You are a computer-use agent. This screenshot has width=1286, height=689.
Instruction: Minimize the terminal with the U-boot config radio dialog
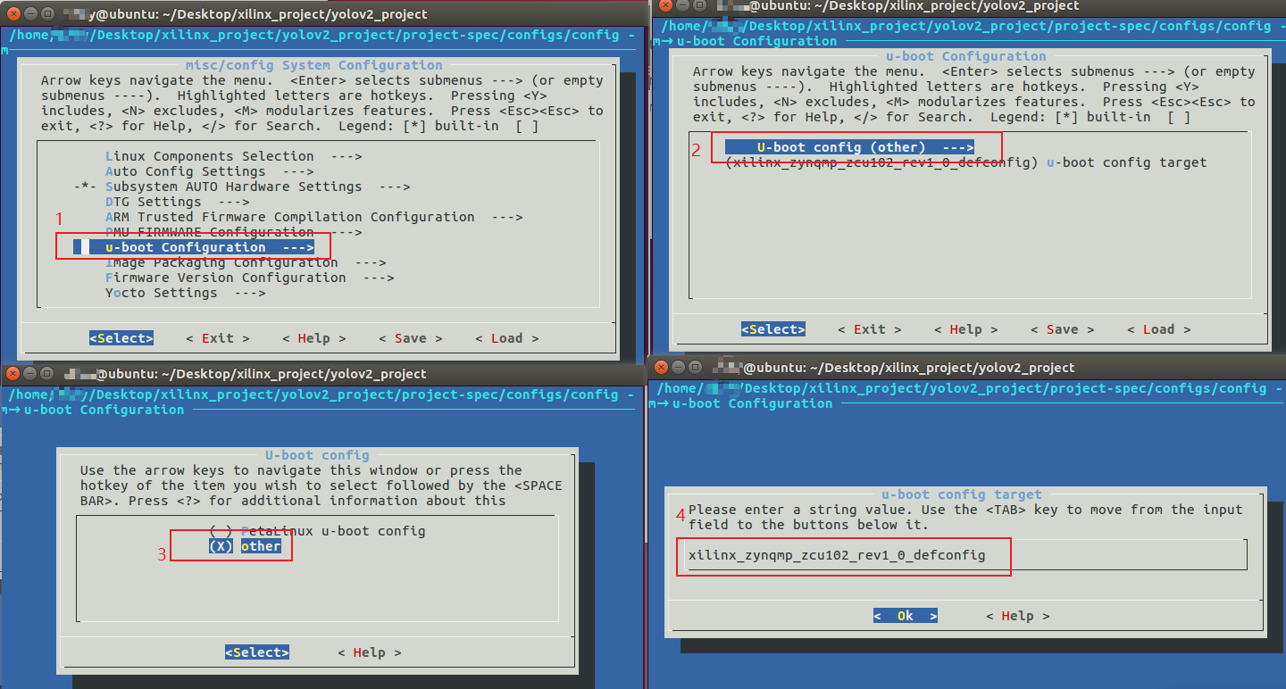tap(28, 373)
